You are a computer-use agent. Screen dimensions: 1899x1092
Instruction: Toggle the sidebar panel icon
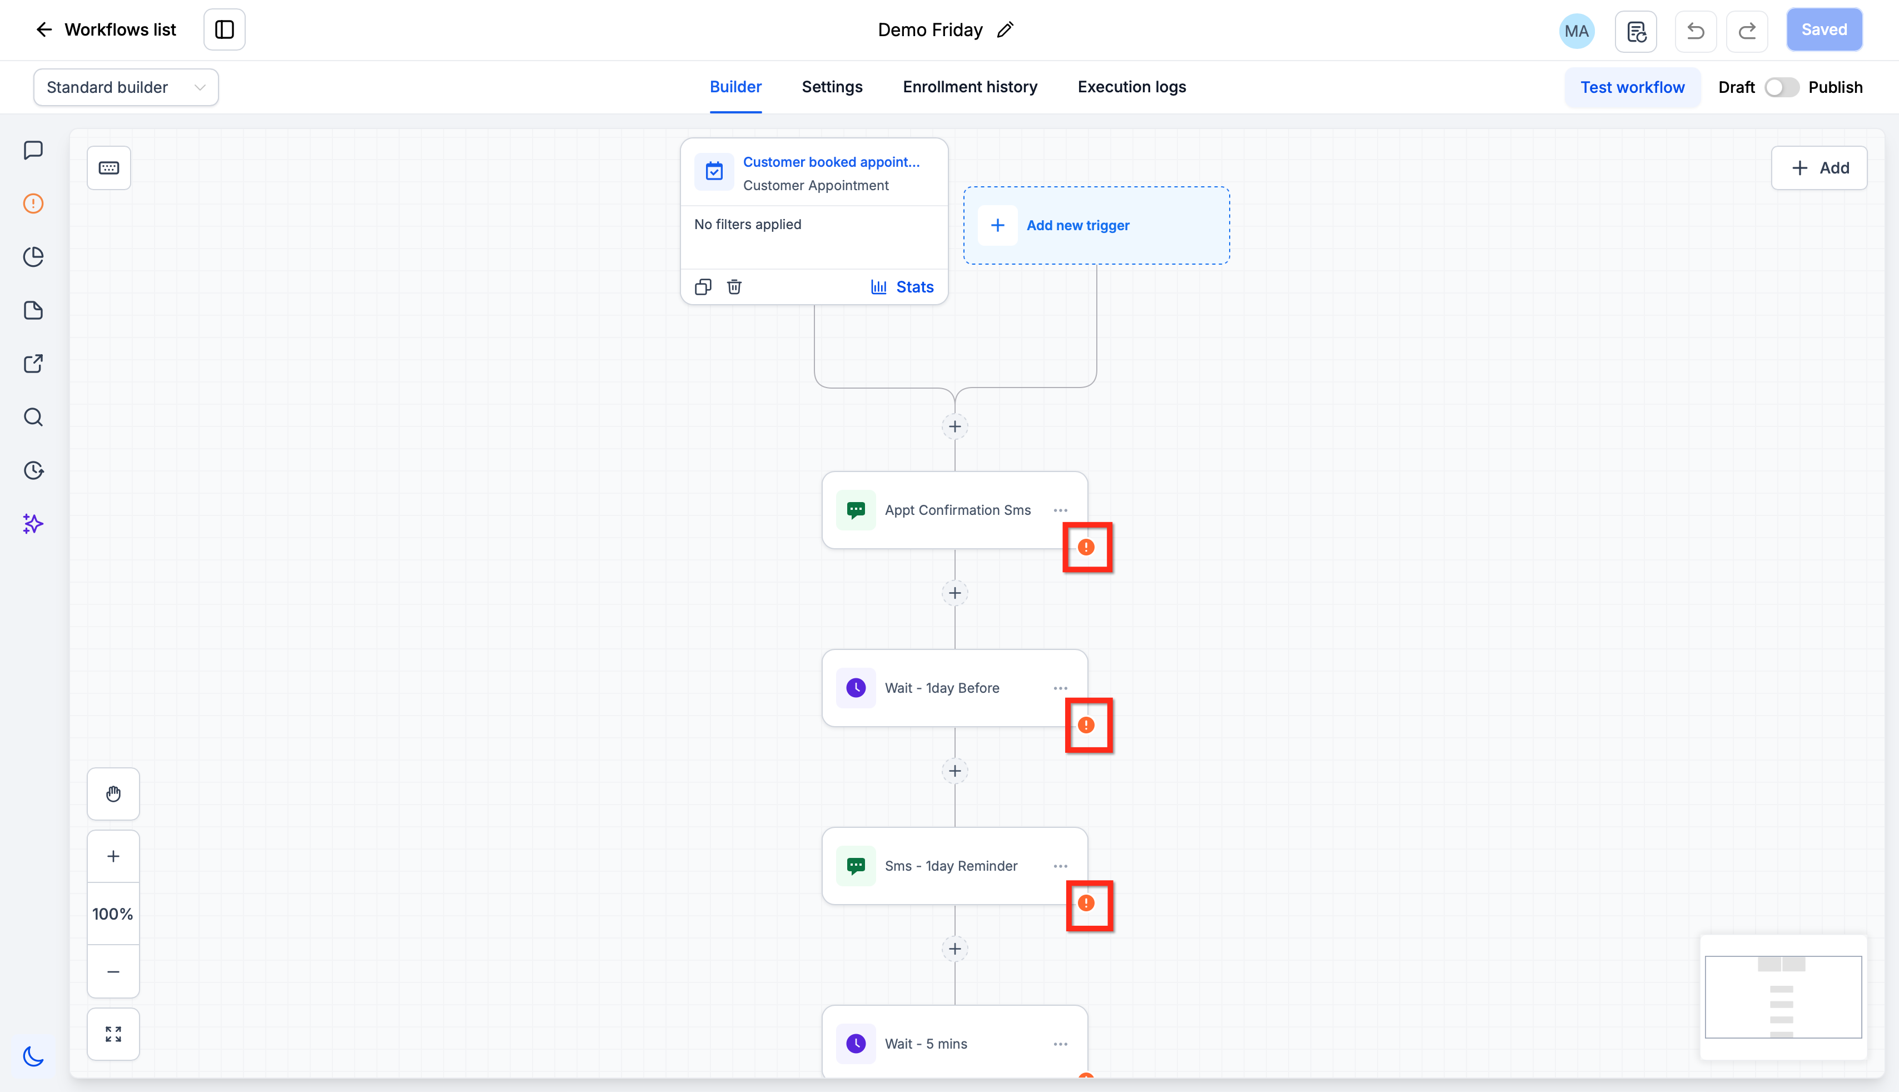224,30
